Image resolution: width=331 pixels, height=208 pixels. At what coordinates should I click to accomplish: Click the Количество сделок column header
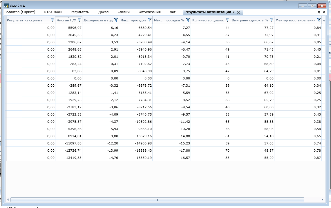coord(208,21)
